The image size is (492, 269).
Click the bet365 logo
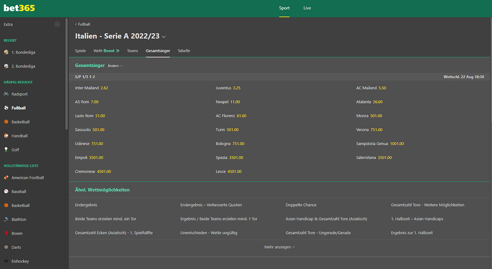tap(19, 8)
